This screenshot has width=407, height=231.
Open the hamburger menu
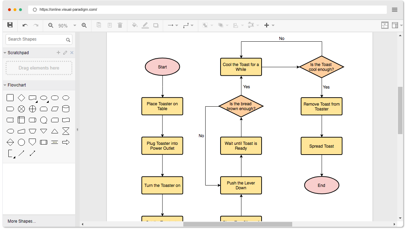[394, 10]
